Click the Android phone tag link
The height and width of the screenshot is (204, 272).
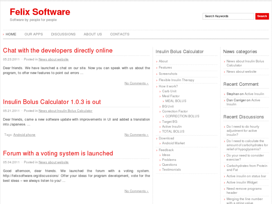pos(24,135)
